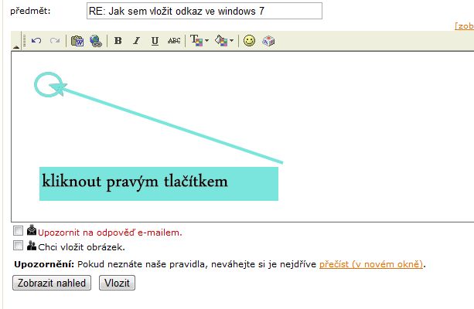474x309 pixels.
Task: Insert a smiley emoticon
Action: [x=250, y=41]
